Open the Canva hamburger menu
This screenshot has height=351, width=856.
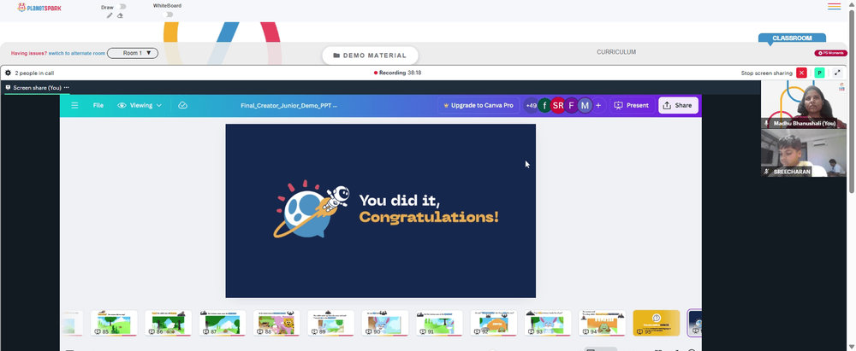[74, 105]
